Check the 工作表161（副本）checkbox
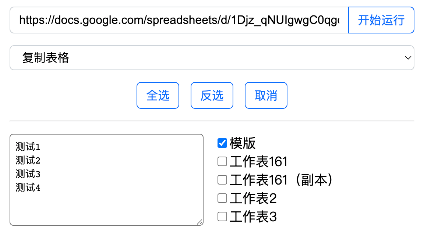Viewport: 424px width, 236px height. click(222, 180)
